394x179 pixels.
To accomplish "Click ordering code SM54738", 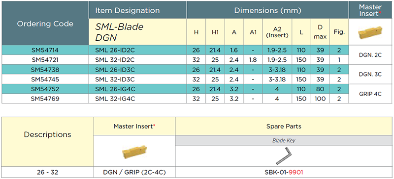I will coord(45,70).
